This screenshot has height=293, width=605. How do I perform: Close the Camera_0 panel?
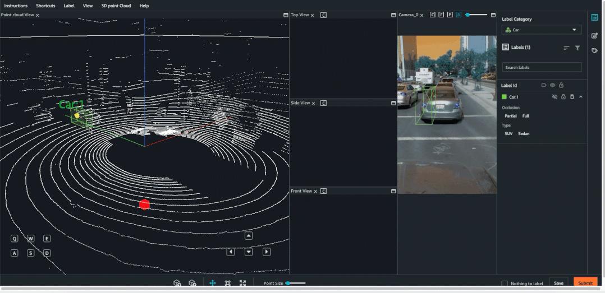point(421,15)
